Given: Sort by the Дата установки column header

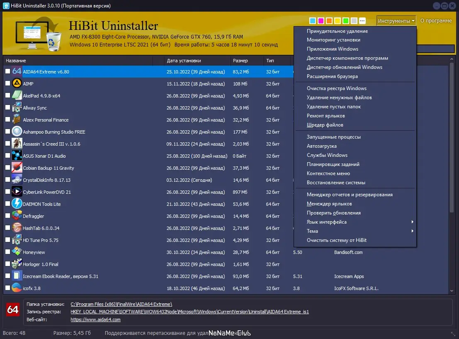Looking at the screenshot, I should pos(197,61).
